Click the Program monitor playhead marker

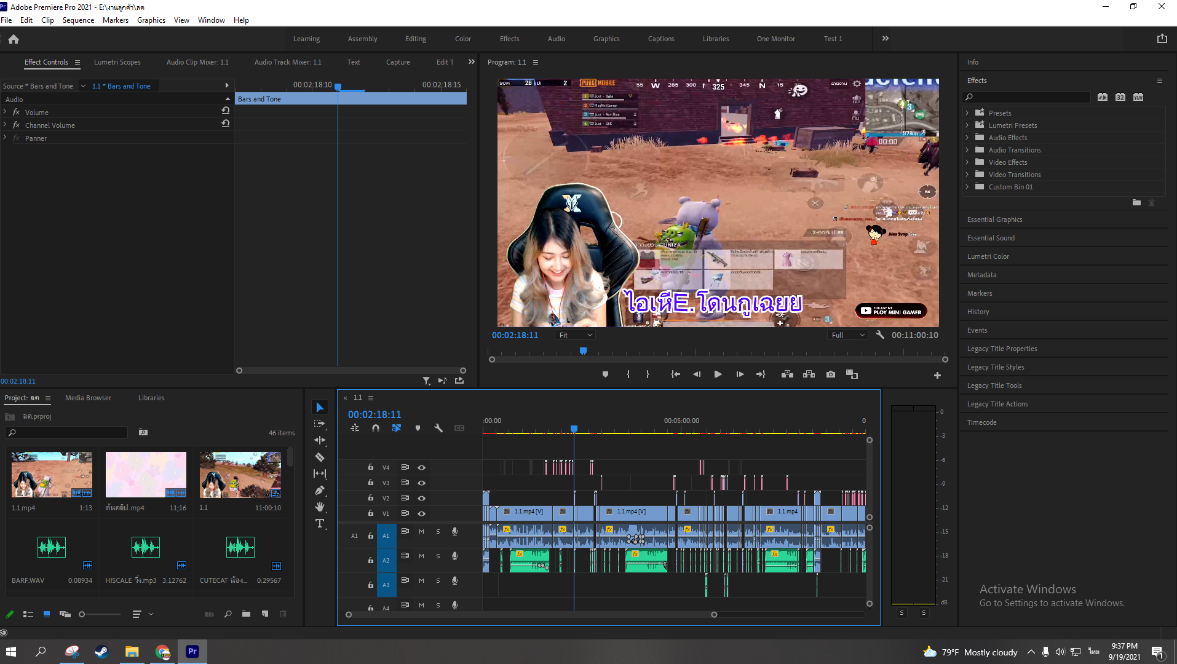pyautogui.click(x=583, y=351)
